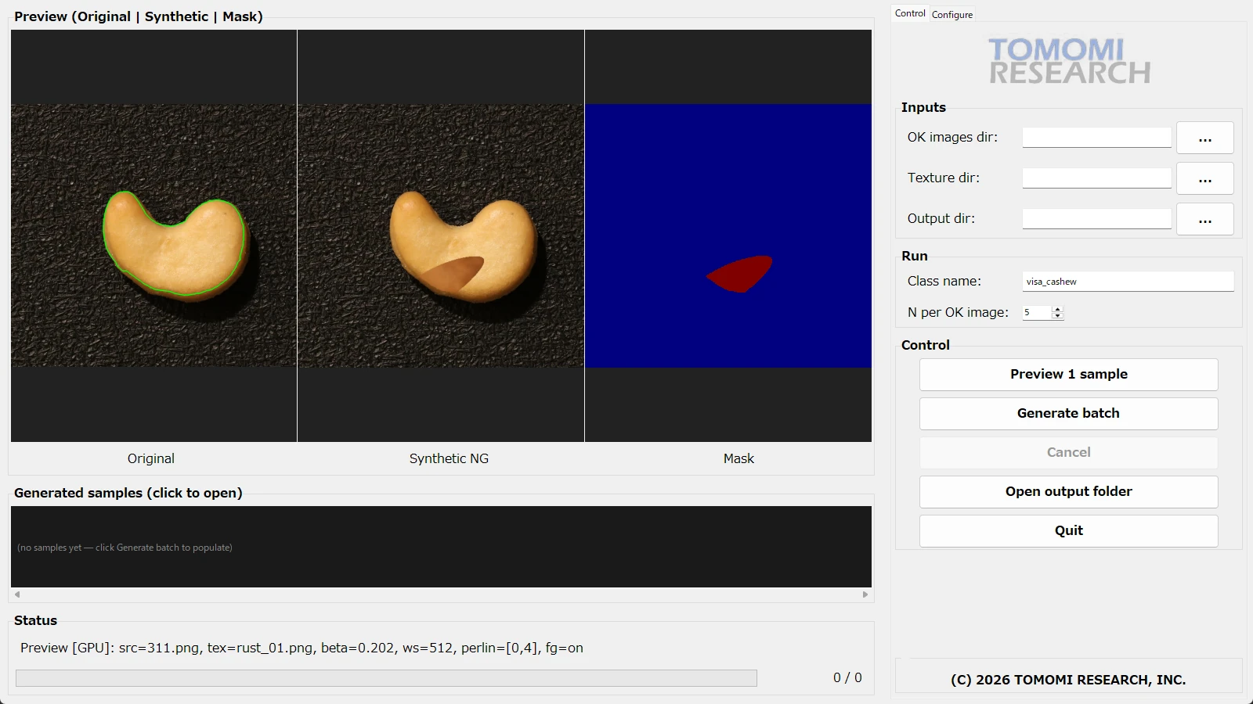This screenshot has height=704, width=1253.
Task: Click the '0 / 0' progress counter
Action: [847, 677]
